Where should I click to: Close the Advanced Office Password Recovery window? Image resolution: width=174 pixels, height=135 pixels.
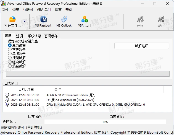tap(167, 4)
